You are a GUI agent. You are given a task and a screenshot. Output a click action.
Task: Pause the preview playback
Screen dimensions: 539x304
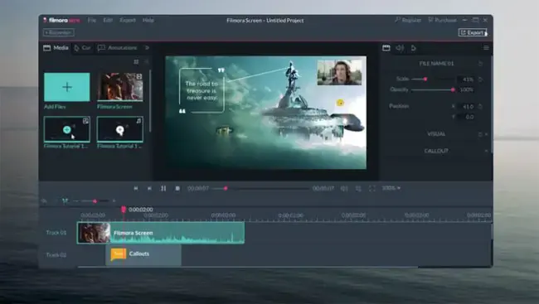point(163,188)
